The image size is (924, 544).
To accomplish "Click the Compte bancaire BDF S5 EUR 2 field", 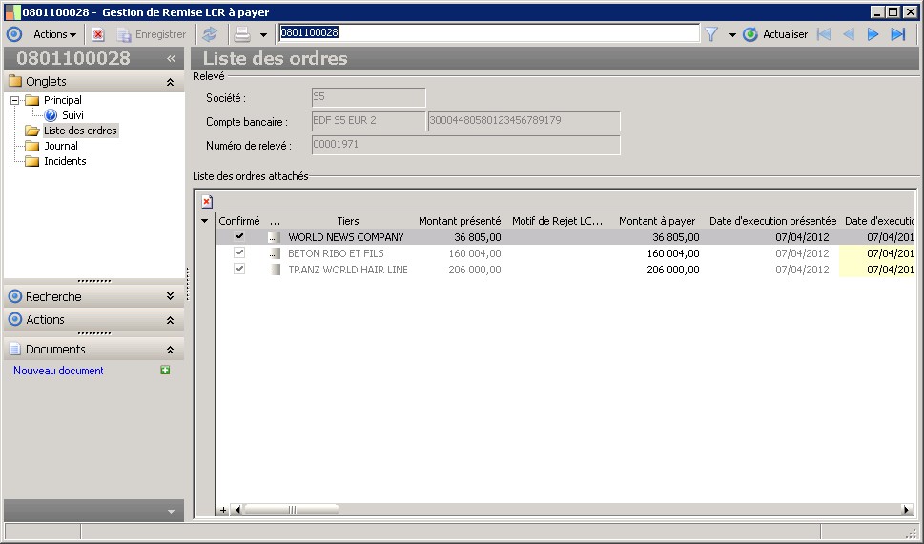I will (x=368, y=121).
